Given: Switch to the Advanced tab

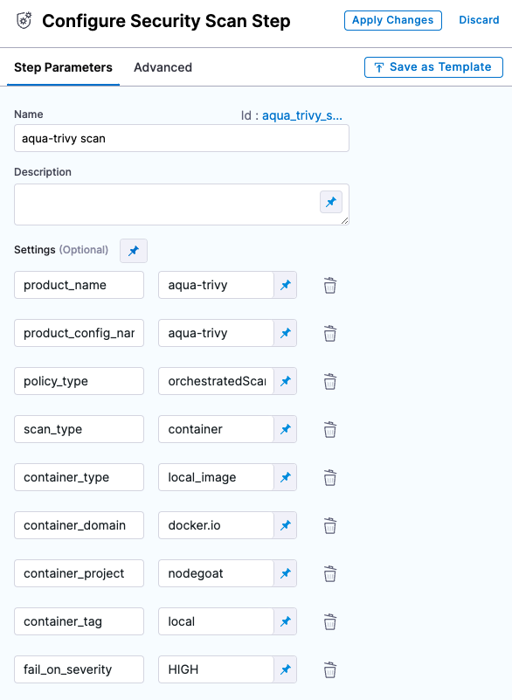Looking at the screenshot, I should click(x=163, y=67).
